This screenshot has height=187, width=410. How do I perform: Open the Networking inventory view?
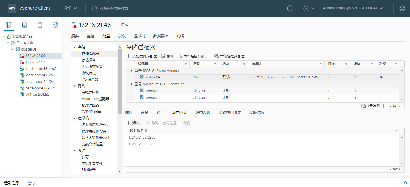[x=56, y=25]
